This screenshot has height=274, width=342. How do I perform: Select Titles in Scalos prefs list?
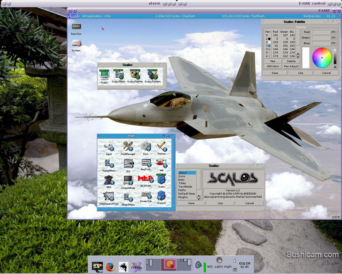pyautogui.click(x=187, y=183)
